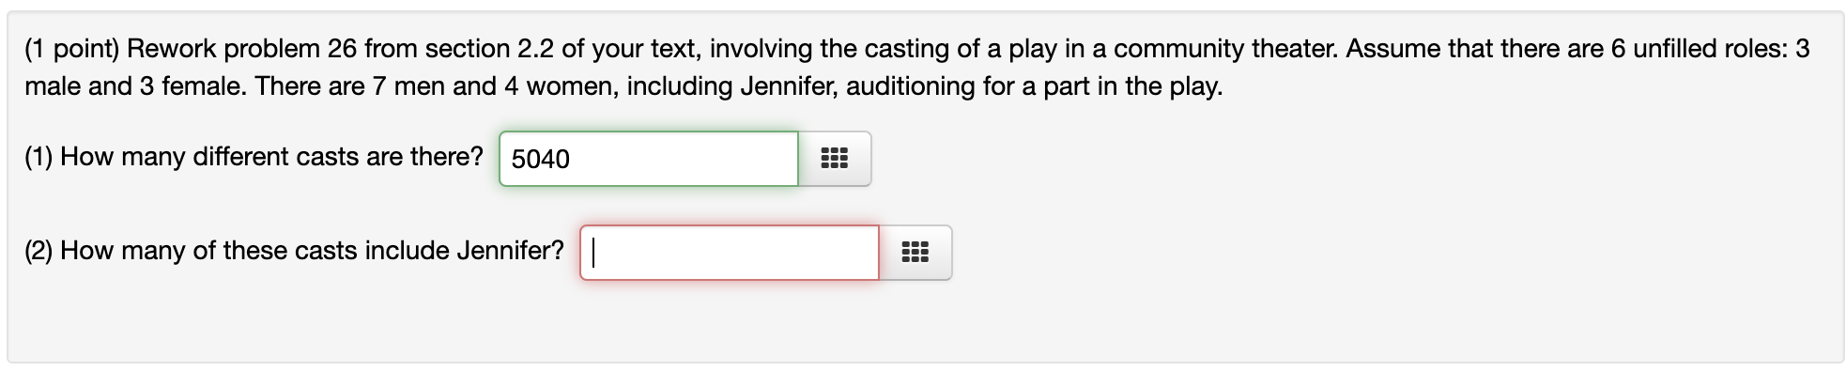
Task: Click the empty red-outlined answer box
Action: pyautogui.click(x=730, y=253)
